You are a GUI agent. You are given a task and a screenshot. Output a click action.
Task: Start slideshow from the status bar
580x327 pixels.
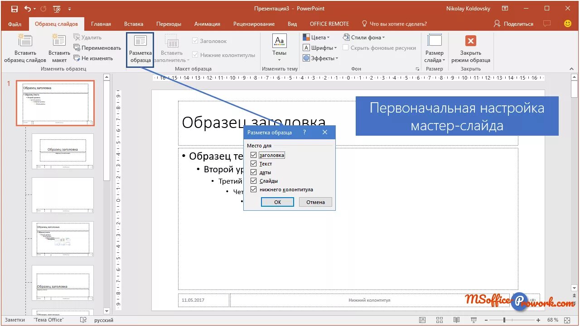(x=474, y=320)
